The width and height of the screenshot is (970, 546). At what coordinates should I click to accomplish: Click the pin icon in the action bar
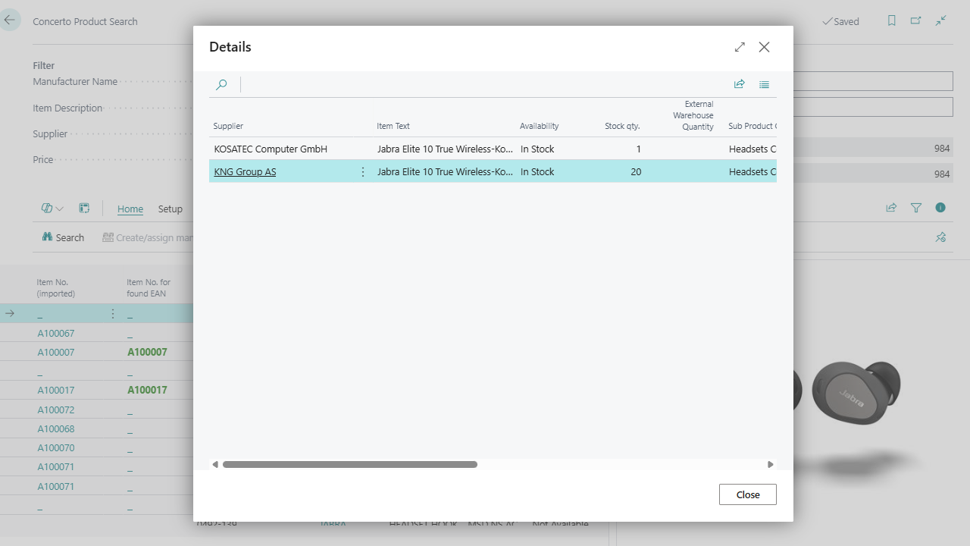940,237
